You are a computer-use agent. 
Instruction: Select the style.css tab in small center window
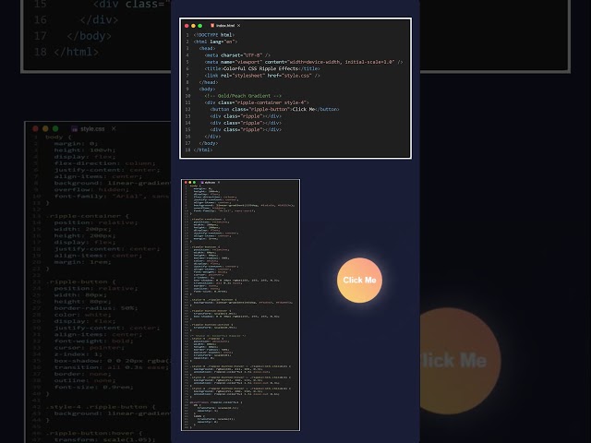[210, 183]
